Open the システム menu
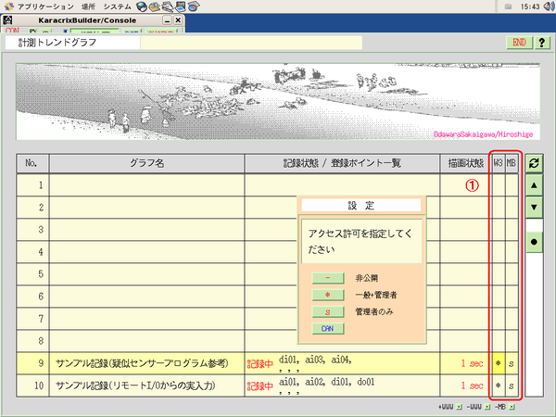 (117, 6)
